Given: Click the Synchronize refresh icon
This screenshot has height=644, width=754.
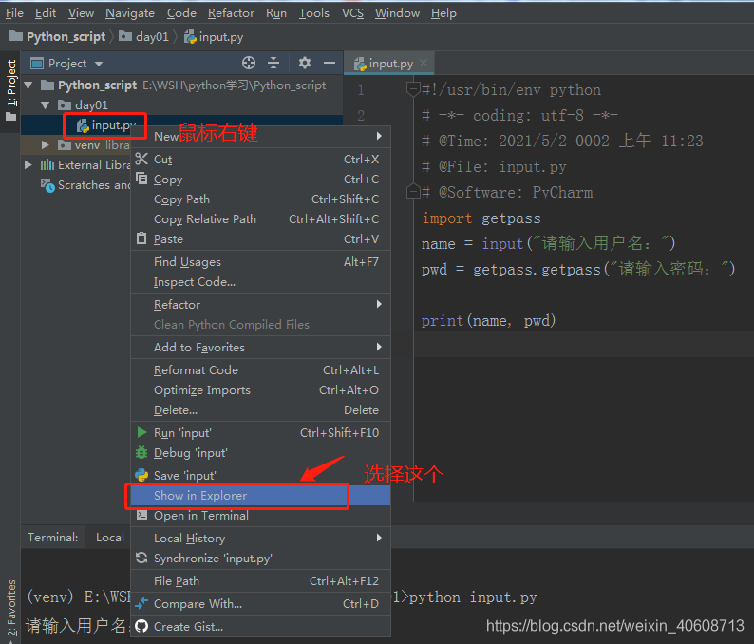Looking at the screenshot, I should point(141,558).
